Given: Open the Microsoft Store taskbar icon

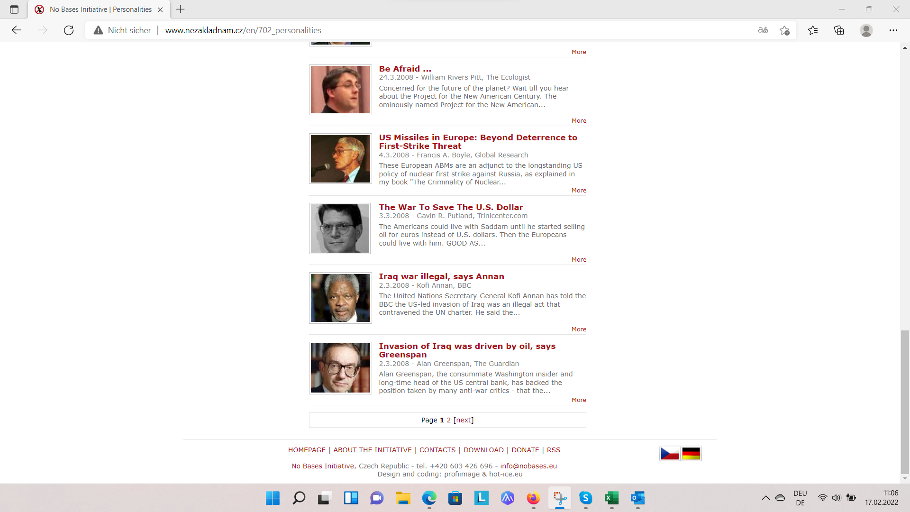Looking at the screenshot, I should 455,498.
